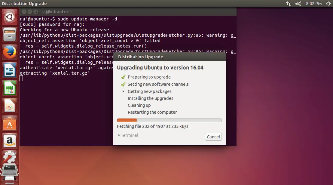This screenshot has width=333, height=185.
Task: Open Ubuntu Software Center from launcher
Action: [x=10, y=123]
